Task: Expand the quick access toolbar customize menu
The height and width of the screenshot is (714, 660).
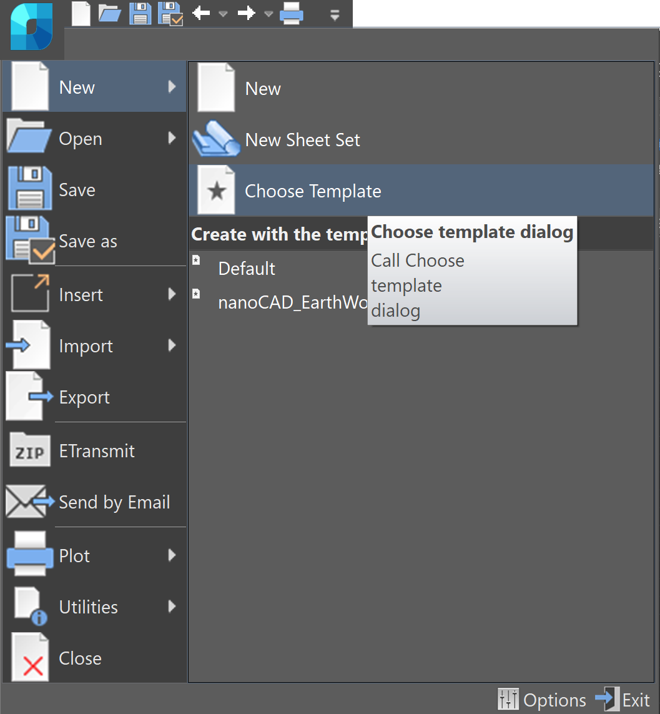Action: pos(335,16)
